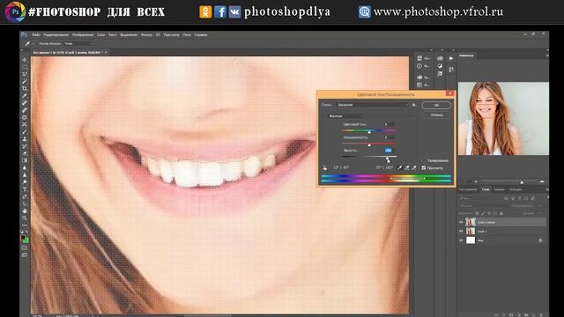Select the Move tool
Image resolution: width=564 pixels, height=317 pixels.
(25, 60)
